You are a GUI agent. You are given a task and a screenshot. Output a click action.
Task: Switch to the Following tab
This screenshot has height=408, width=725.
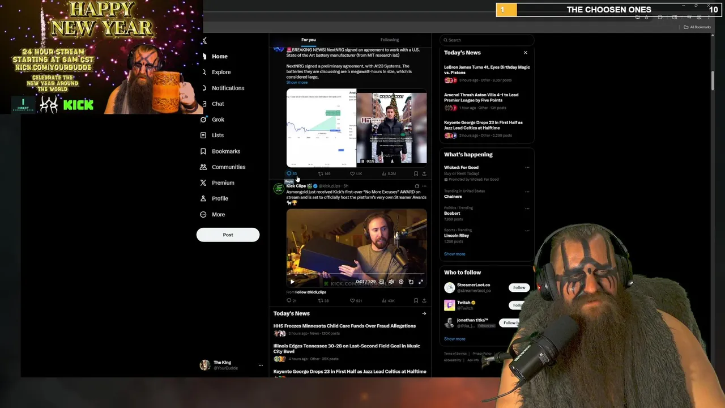tap(390, 40)
